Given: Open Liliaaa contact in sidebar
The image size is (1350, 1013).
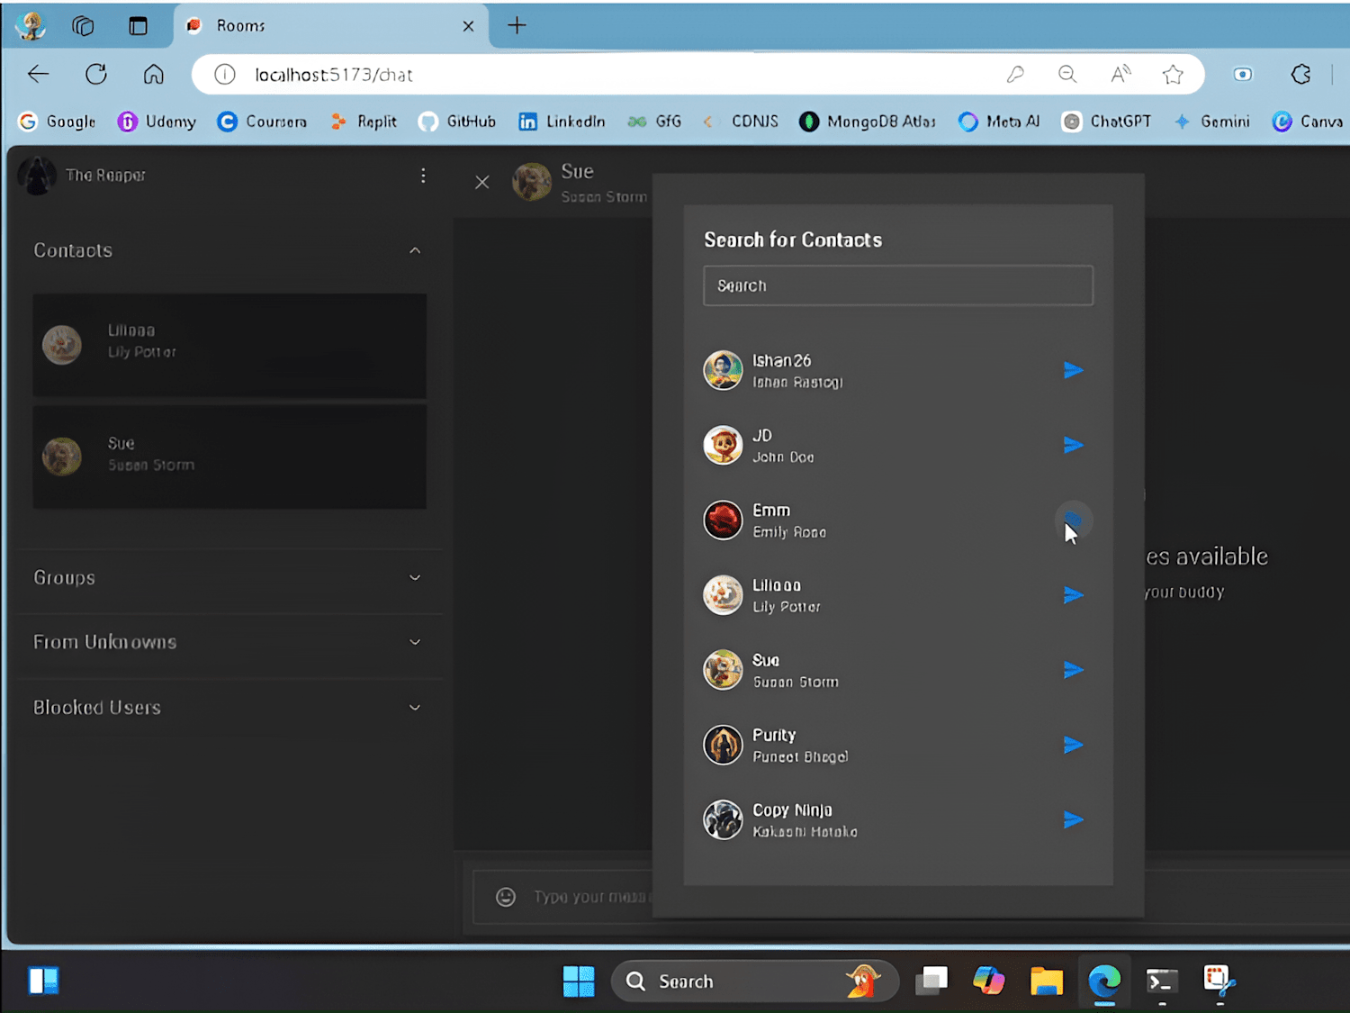Looking at the screenshot, I should tap(229, 345).
